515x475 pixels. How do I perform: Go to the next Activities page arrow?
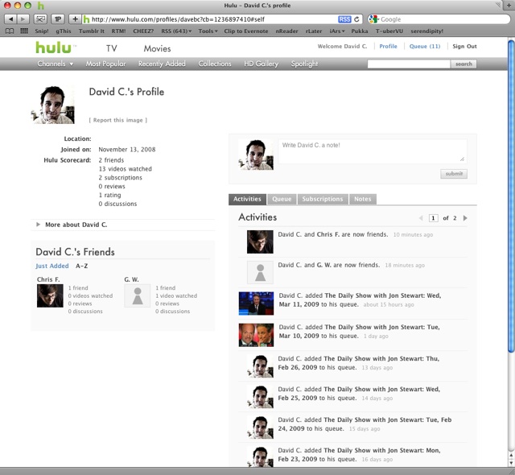coord(465,218)
